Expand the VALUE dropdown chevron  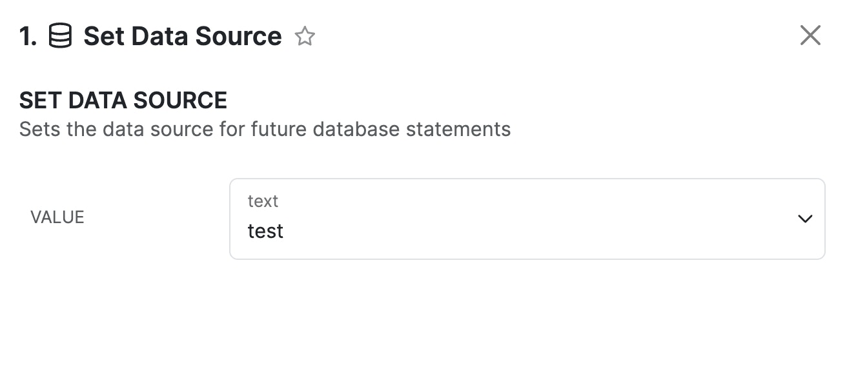[x=805, y=219]
